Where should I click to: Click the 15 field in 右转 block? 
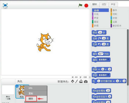click(x=104, y=38)
